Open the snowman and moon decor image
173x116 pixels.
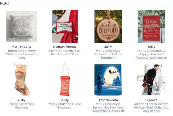point(108,80)
